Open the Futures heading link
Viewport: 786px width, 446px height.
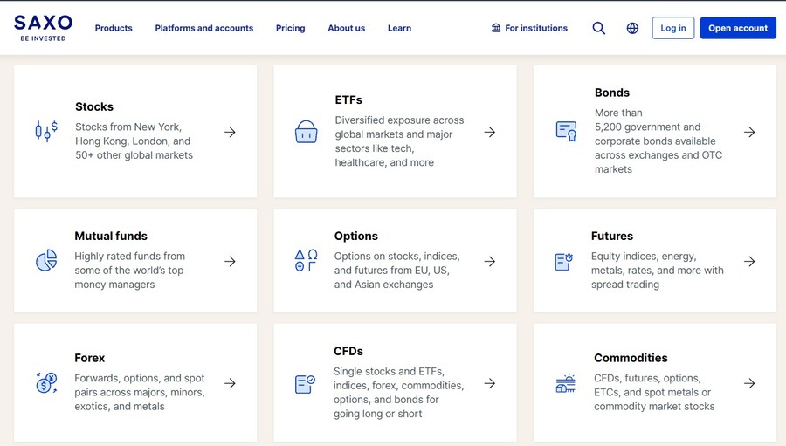coord(612,236)
